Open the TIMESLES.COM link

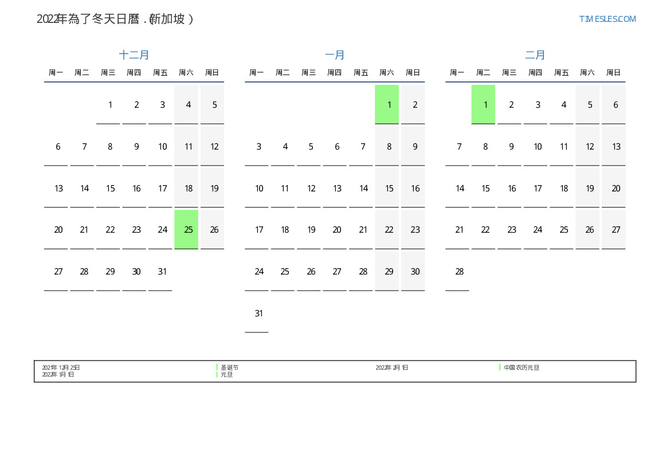[607, 19]
